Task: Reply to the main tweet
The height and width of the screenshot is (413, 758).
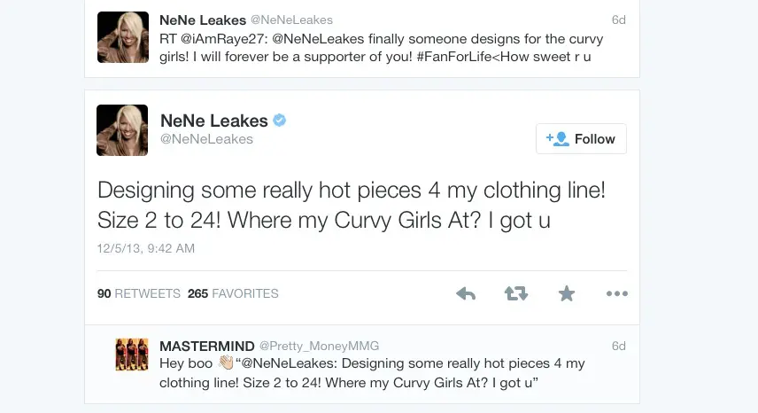Action: (466, 293)
